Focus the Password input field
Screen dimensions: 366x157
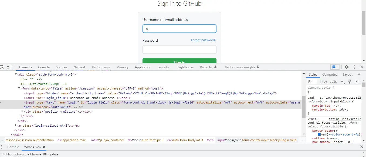179,49
